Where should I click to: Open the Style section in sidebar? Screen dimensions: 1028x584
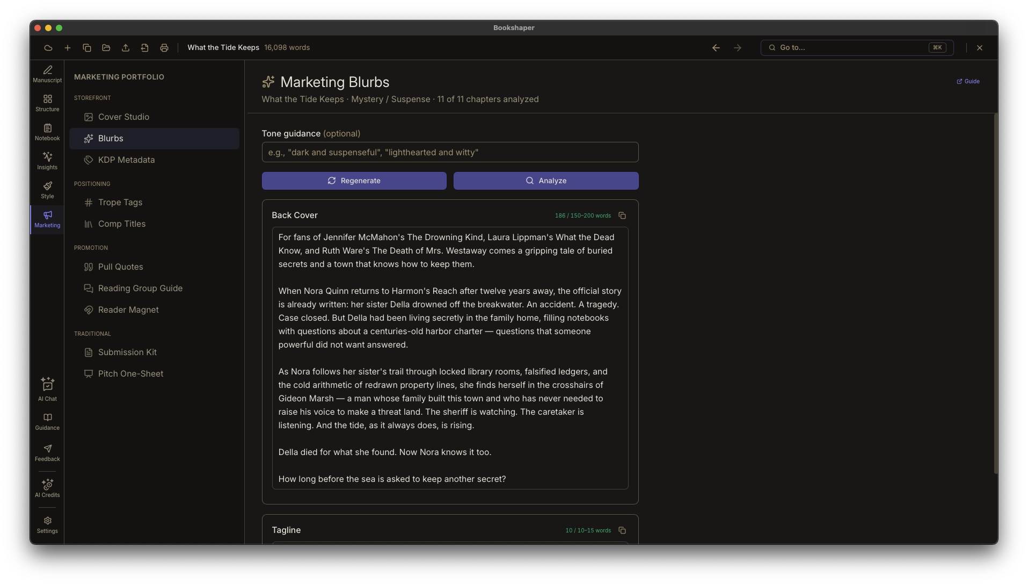click(x=47, y=190)
